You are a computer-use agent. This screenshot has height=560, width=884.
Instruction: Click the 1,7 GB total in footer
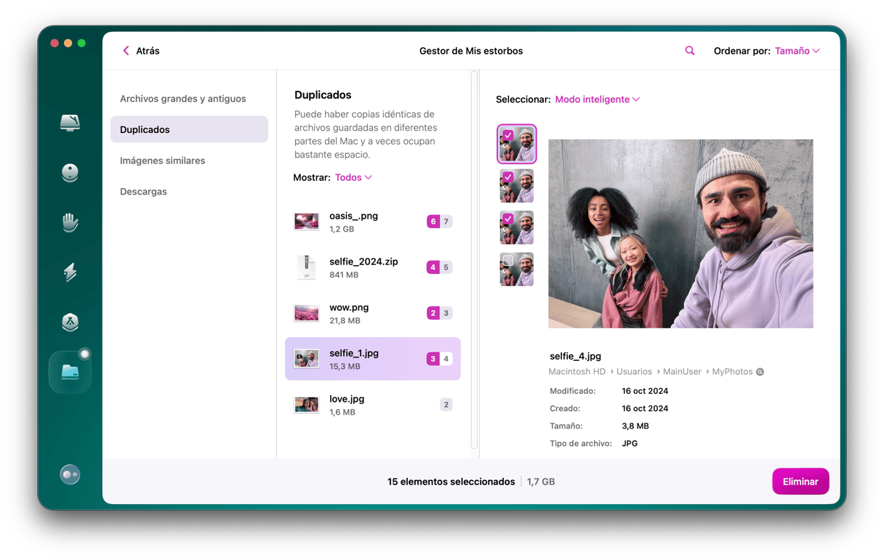[x=541, y=482]
